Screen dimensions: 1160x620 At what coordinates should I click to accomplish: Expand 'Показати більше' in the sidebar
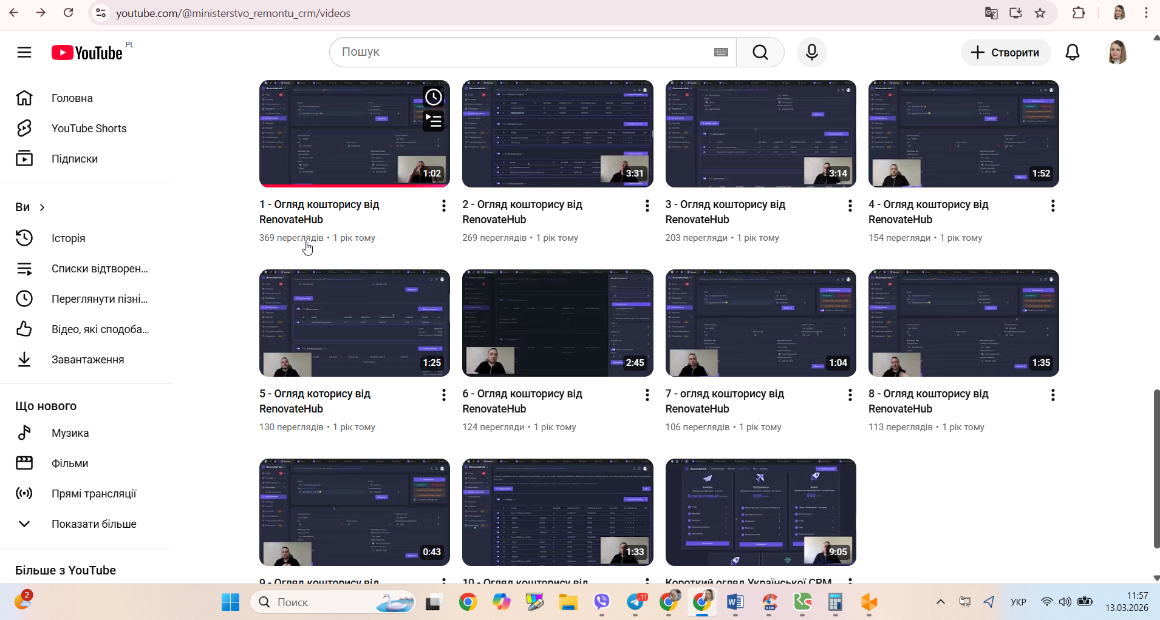point(86,524)
